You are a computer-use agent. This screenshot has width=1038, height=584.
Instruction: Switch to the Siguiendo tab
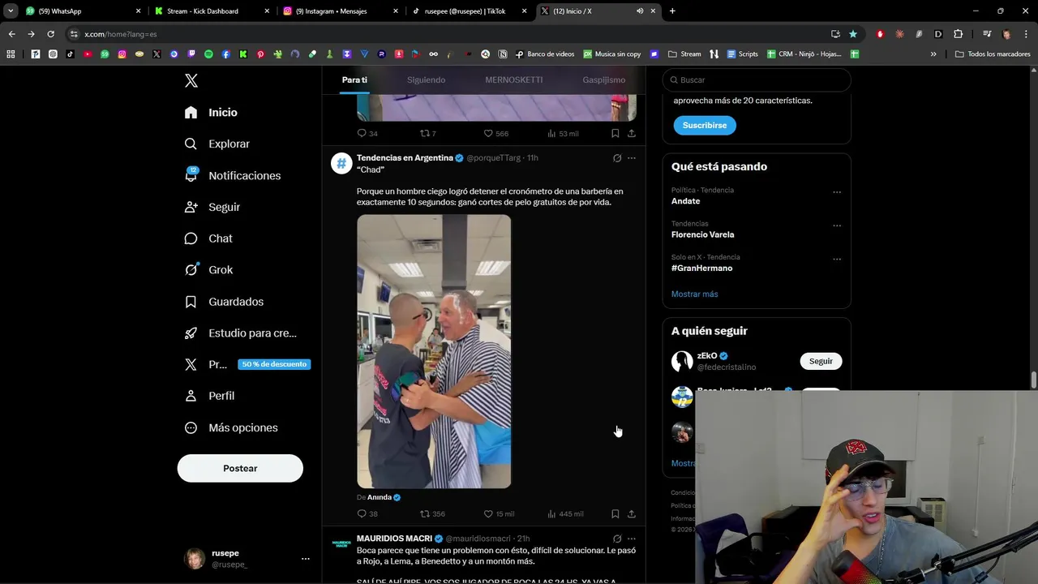click(x=426, y=79)
